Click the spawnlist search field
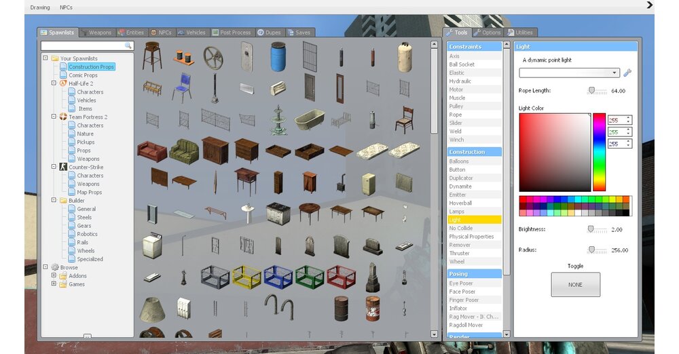The image size is (679, 354). [x=81, y=46]
